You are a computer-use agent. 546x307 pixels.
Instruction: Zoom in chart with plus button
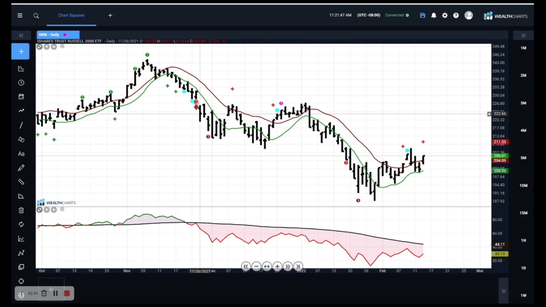(277, 267)
